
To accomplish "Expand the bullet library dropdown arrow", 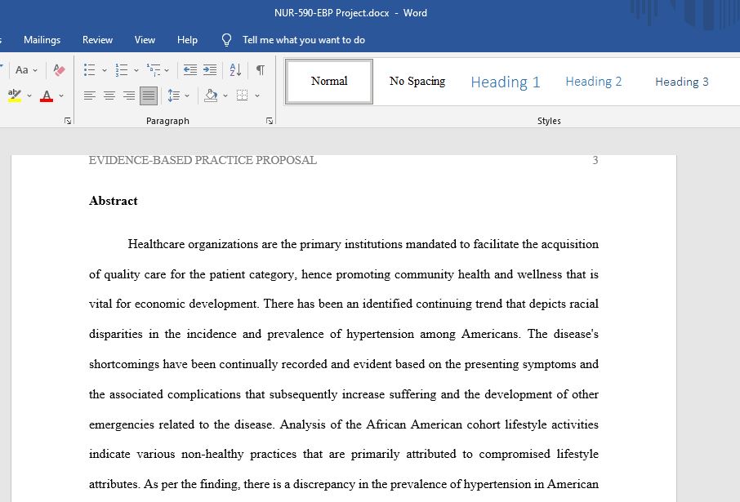I will click(105, 71).
